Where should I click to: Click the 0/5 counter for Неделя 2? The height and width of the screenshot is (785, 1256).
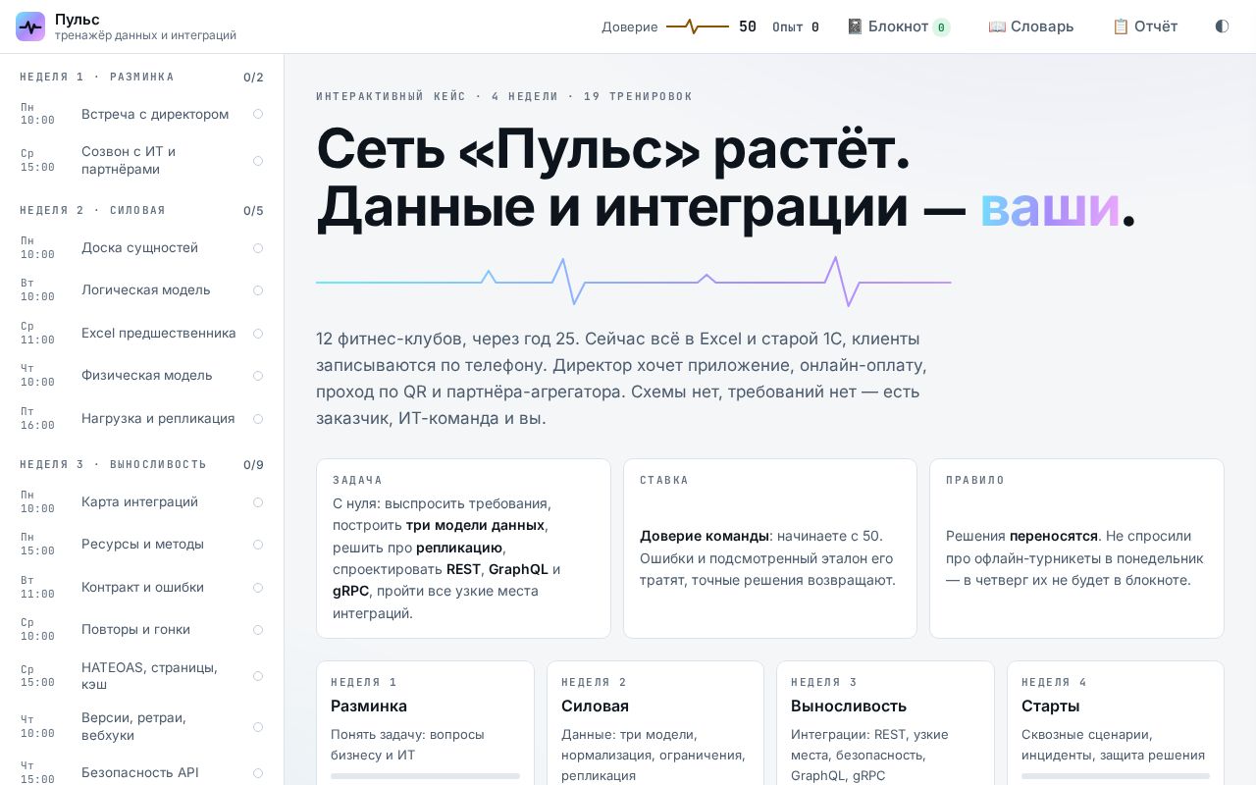pyautogui.click(x=253, y=211)
